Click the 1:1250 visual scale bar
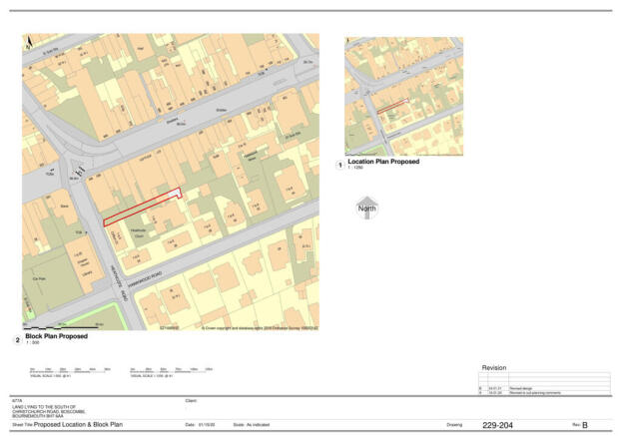This screenshot has height=436, width=621. click(x=172, y=372)
